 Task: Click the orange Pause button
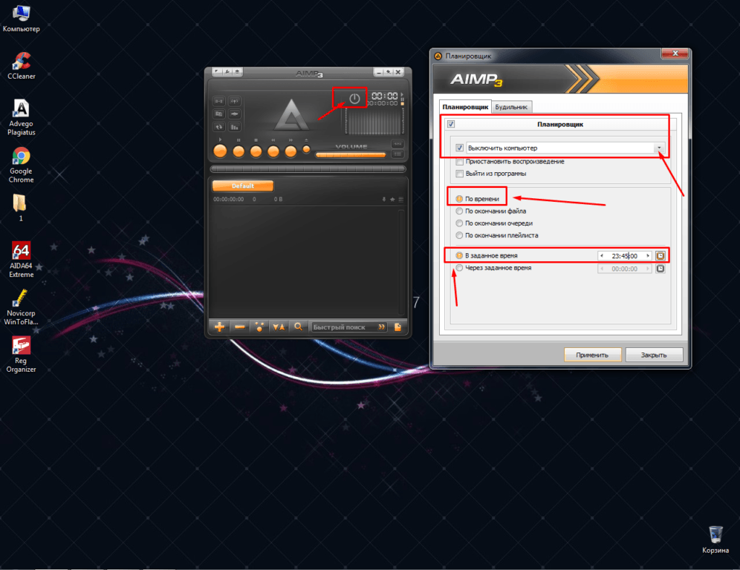coord(238,151)
